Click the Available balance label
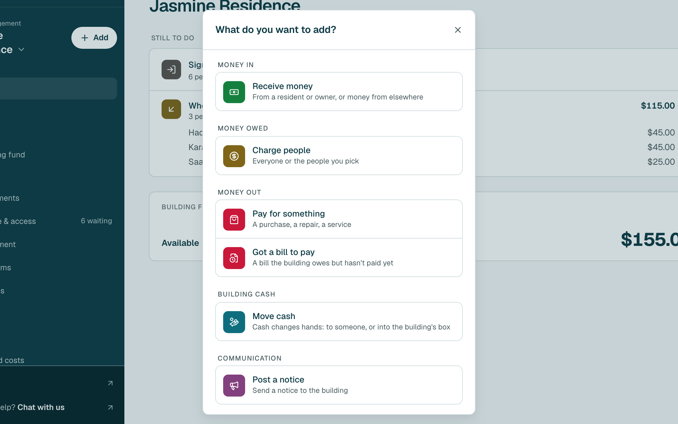Viewport: 678px width, 424px height. pos(180,243)
